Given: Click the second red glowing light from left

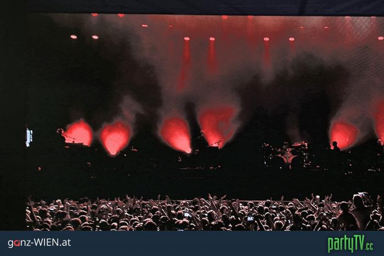Looking at the screenshot, I should pyautogui.click(x=115, y=138).
